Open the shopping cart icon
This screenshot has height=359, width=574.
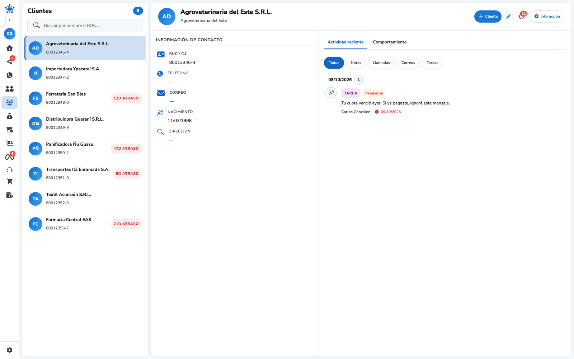[10, 182]
